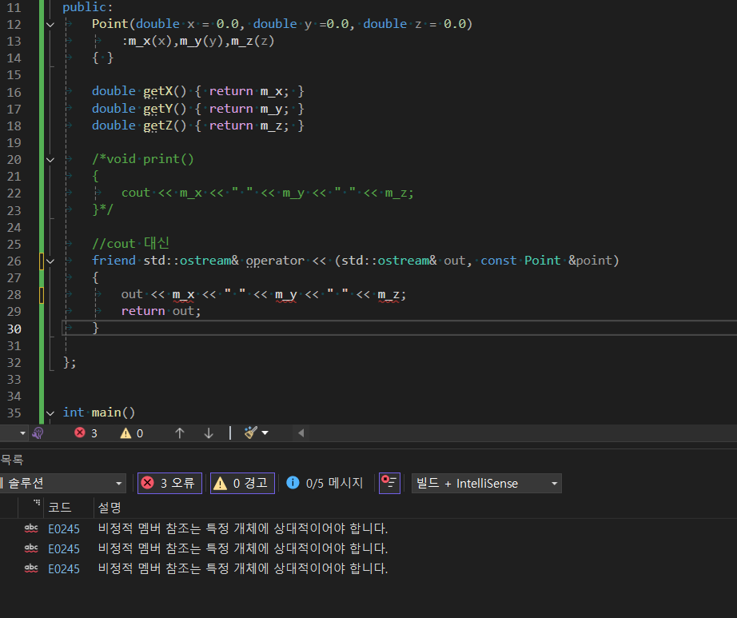The height and width of the screenshot is (618, 737).
Task: Open the code cleanup profile dropdown arrow
Action: point(265,433)
